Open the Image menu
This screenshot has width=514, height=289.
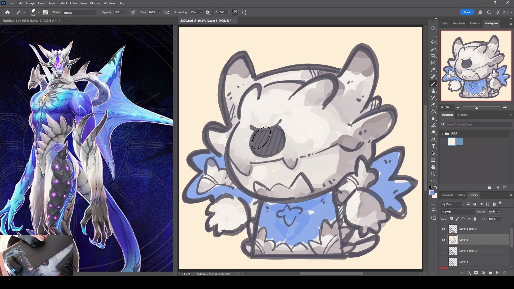tap(30, 3)
